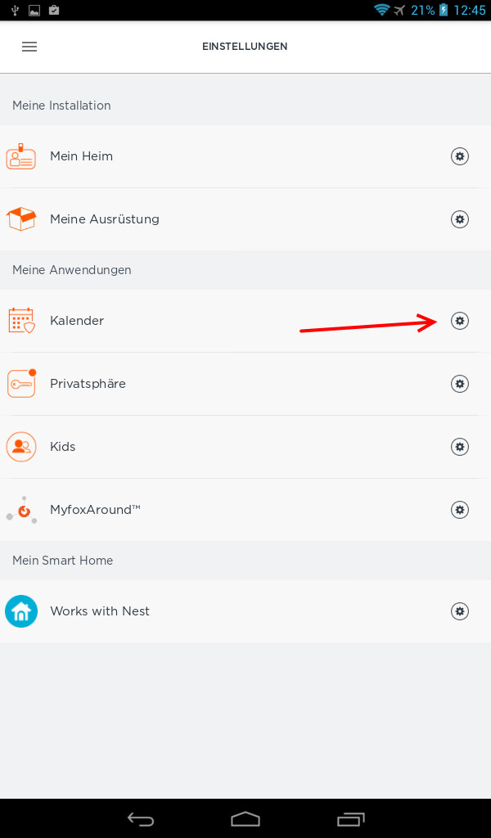Tap the orange box Ausrüstung icon
Image resolution: width=491 pixels, height=838 pixels.
point(20,219)
